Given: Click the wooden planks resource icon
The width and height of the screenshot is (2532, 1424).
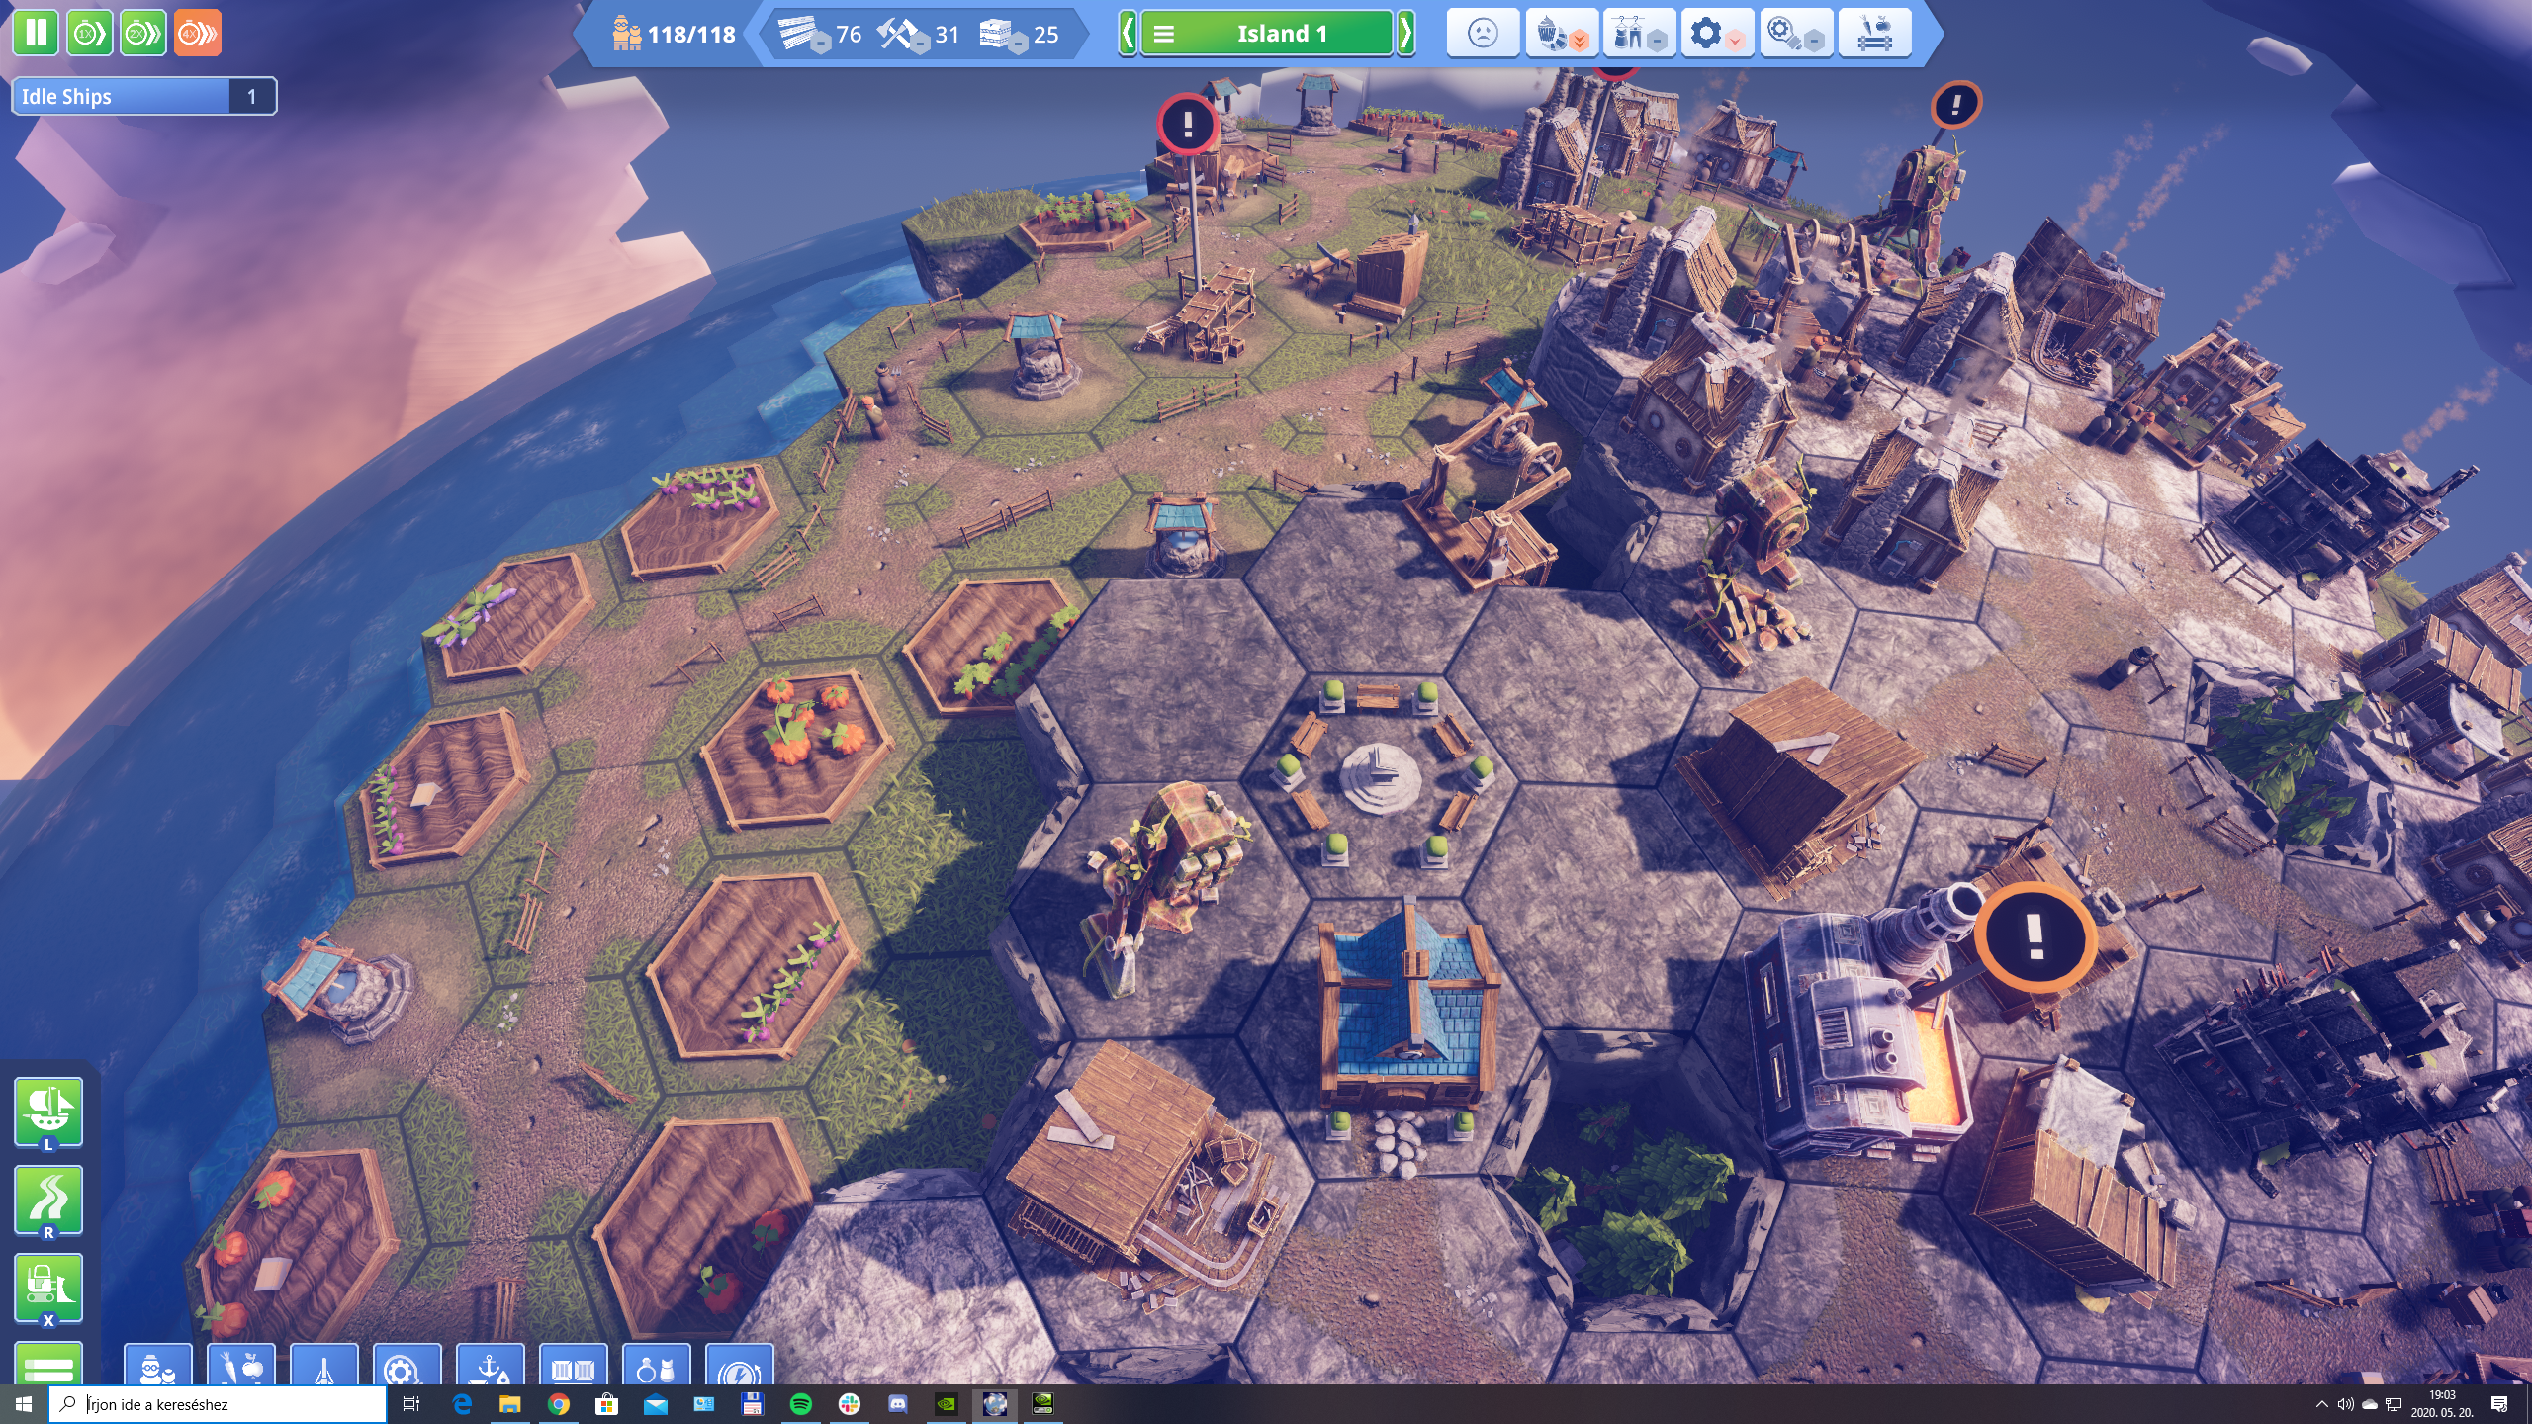Looking at the screenshot, I should coord(800,35).
